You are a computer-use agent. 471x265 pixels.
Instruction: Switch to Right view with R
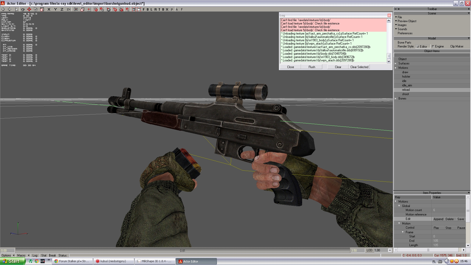coord(155,9)
